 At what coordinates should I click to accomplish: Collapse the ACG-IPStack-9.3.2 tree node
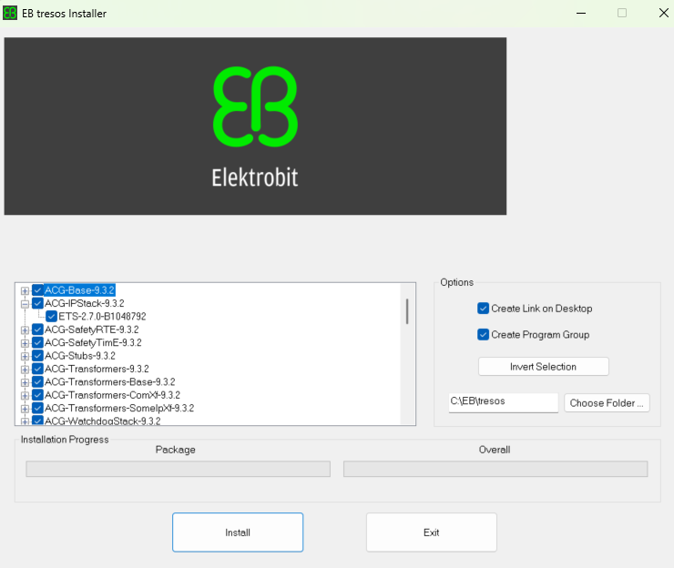click(25, 304)
